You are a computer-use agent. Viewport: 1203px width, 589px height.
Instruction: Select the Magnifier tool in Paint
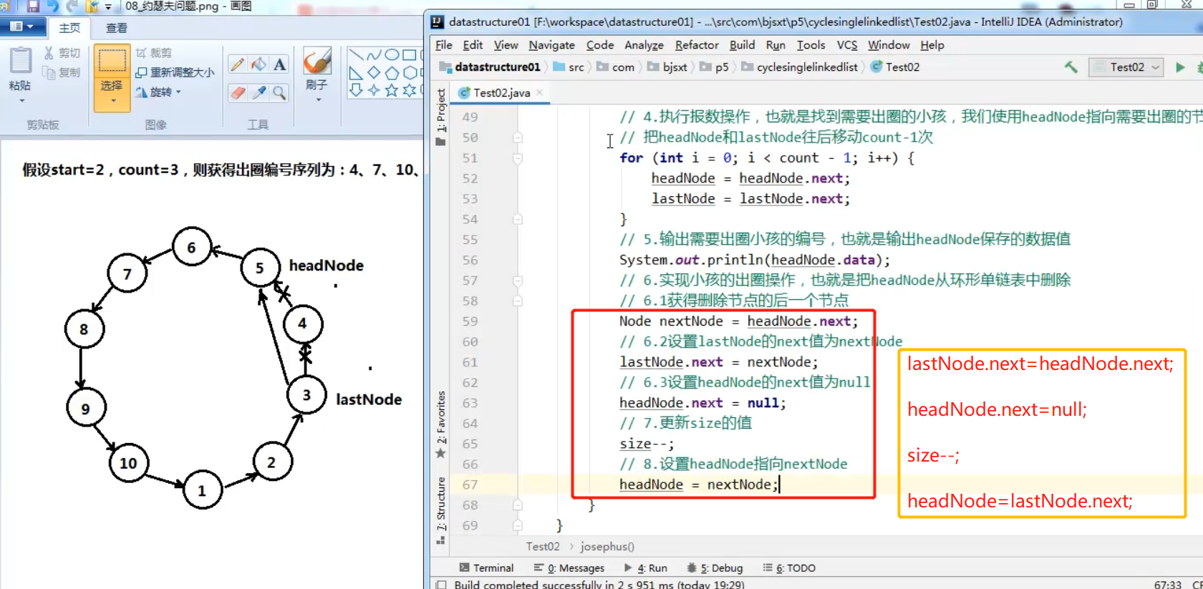(279, 93)
